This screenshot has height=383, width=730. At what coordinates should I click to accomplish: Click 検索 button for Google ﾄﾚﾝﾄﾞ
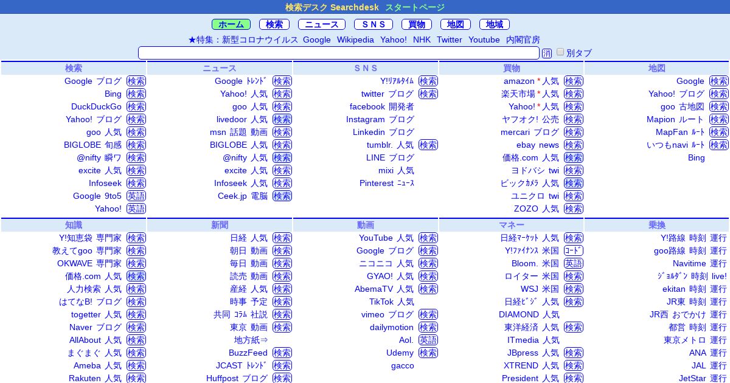[x=282, y=81]
